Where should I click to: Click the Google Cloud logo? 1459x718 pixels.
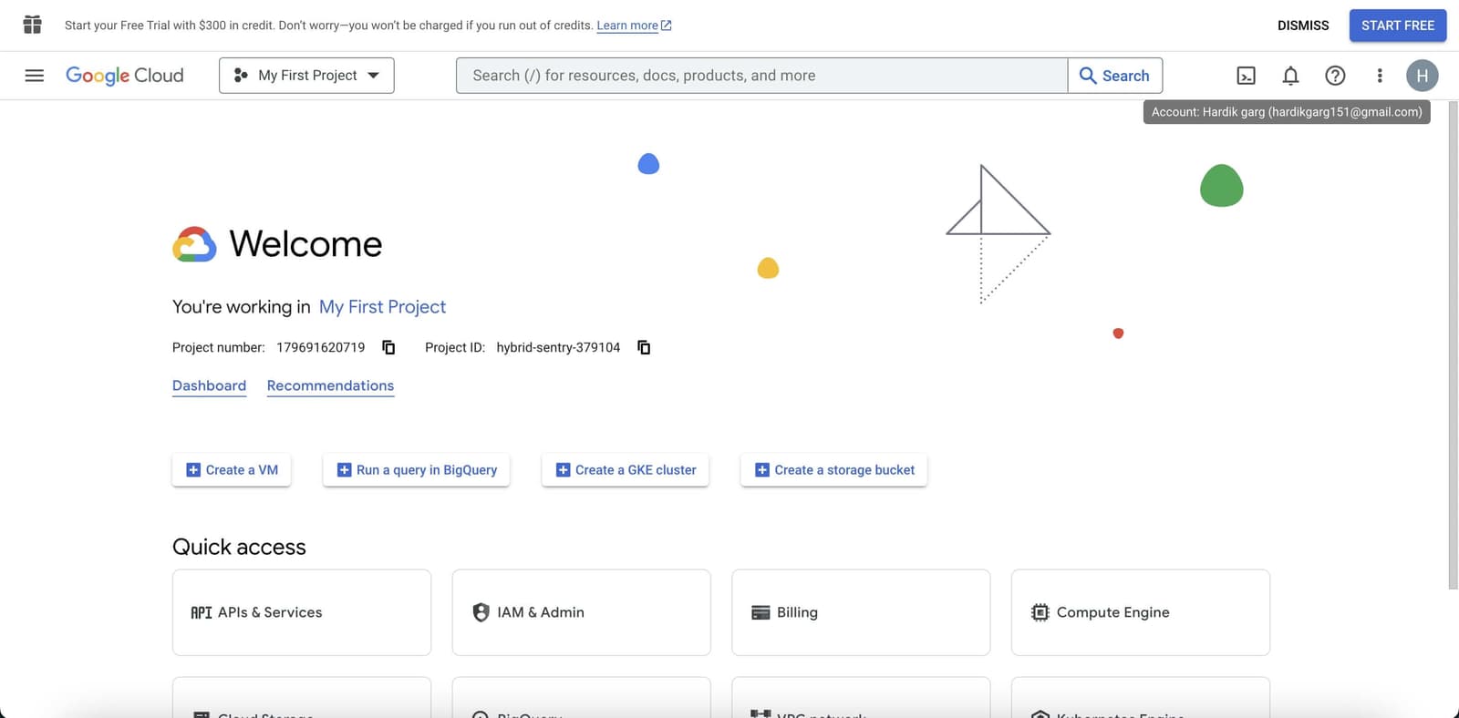[x=125, y=76]
